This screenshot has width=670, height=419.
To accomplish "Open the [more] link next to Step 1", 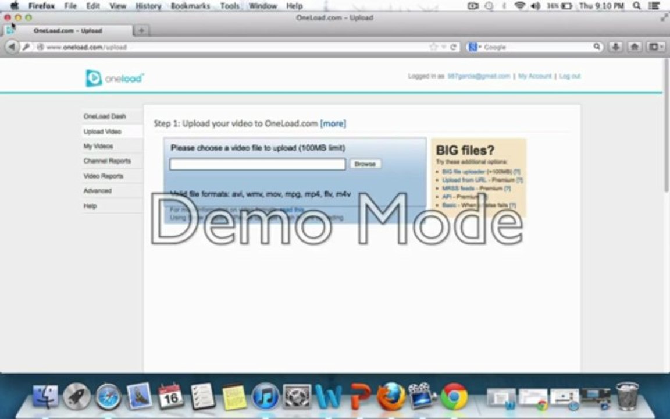I will pyautogui.click(x=333, y=123).
